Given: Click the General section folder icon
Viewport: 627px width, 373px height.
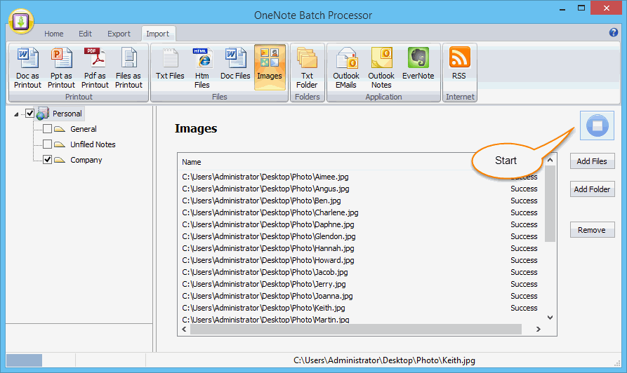Looking at the screenshot, I should click(x=60, y=129).
